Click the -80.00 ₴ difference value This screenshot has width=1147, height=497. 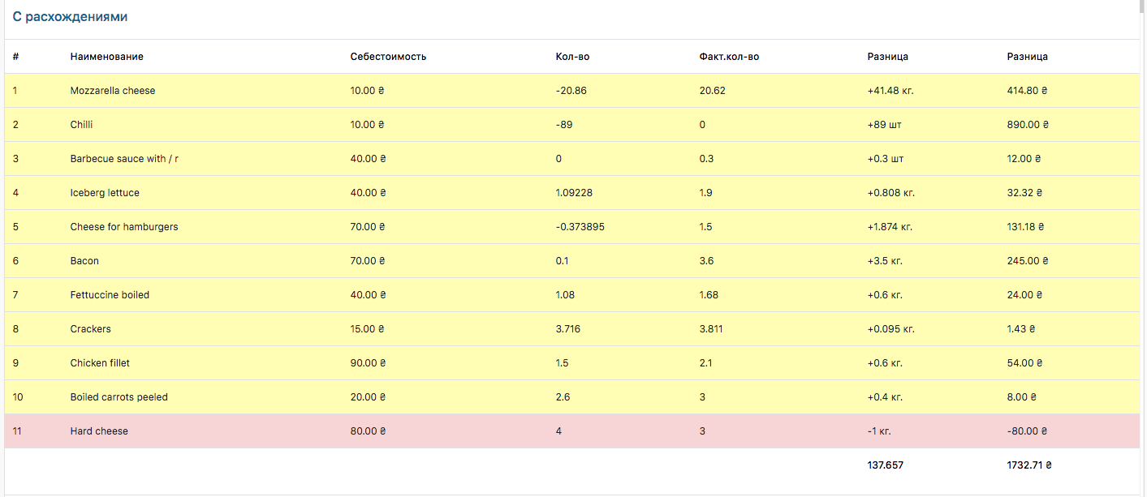pyautogui.click(x=1027, y=431)
